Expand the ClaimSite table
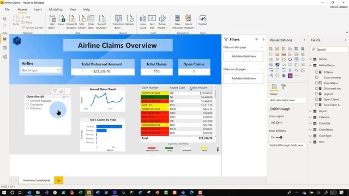 click(311, 124)
